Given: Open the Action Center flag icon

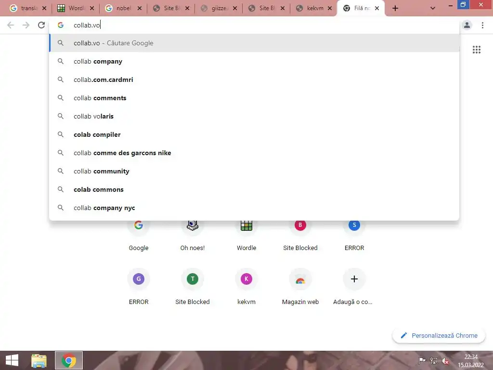Looking at the screenshot, I should (422, 360).
